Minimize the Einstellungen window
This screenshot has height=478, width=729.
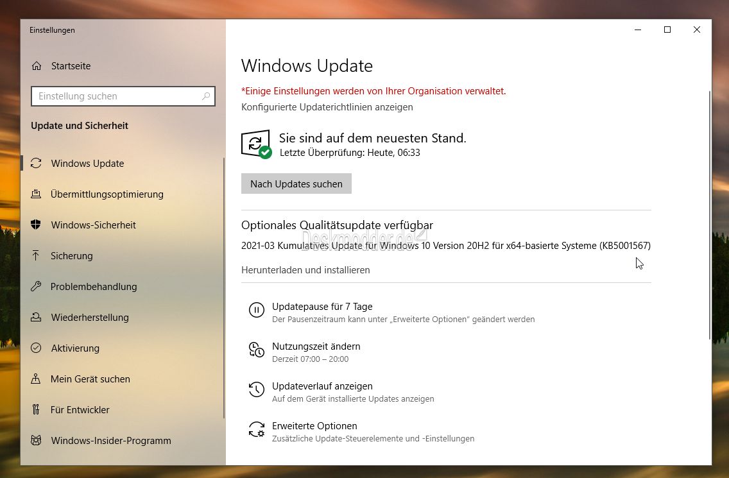click(x=638, y=30)
